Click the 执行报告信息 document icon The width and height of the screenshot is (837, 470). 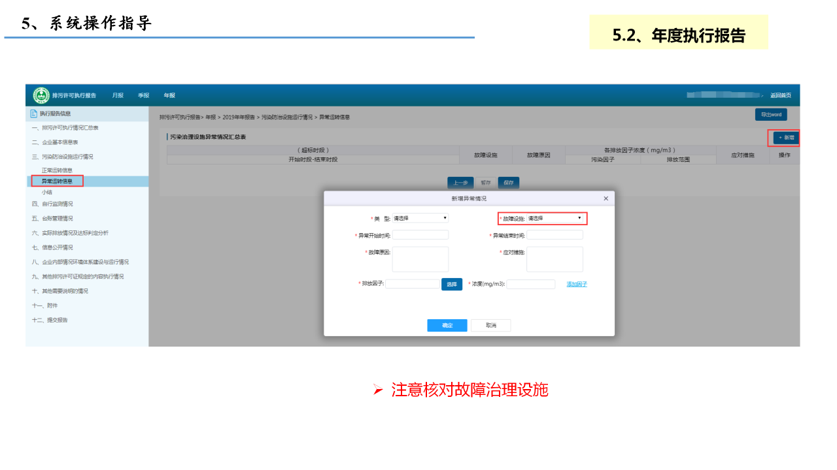(x=33, y=114)
